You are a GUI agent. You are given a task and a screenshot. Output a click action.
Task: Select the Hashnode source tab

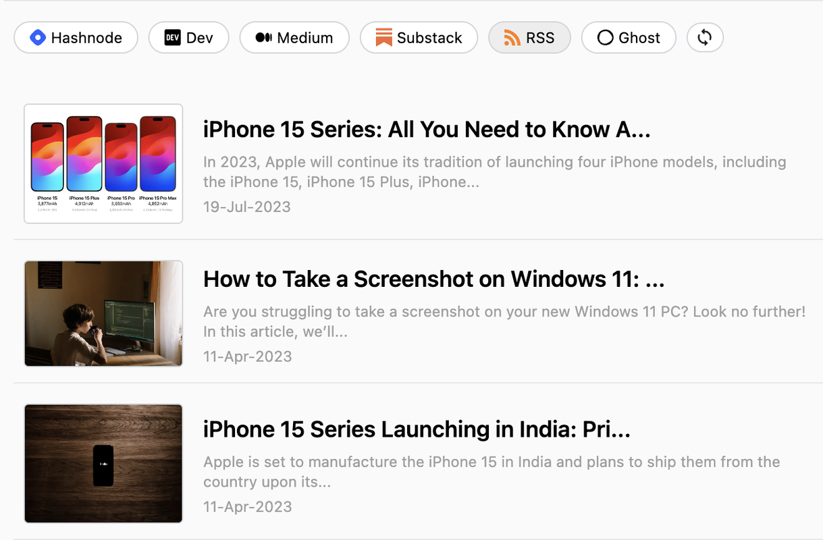point(76,38)
